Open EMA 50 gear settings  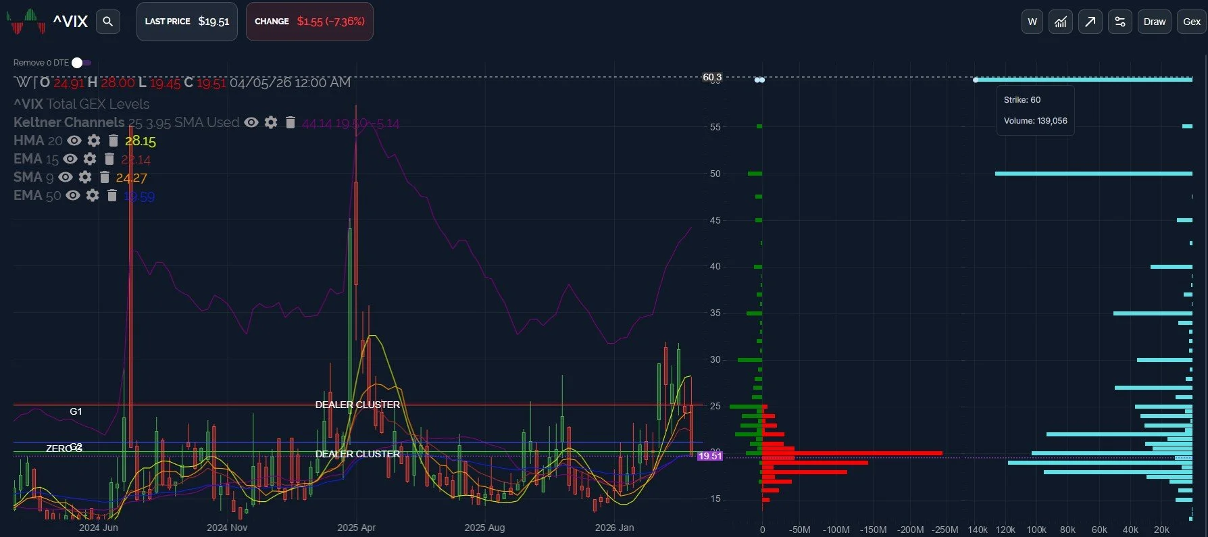(x=93, y=195)
